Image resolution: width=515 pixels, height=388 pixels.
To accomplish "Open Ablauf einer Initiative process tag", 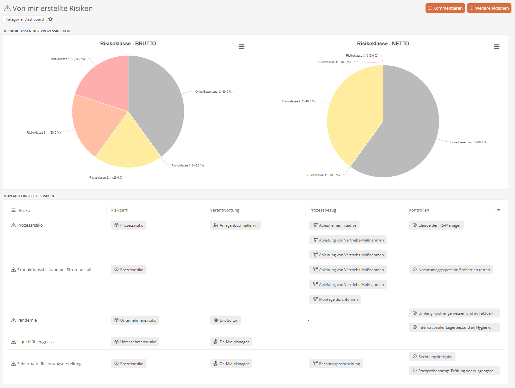I will pyautogui.click(x=334, y=225).
